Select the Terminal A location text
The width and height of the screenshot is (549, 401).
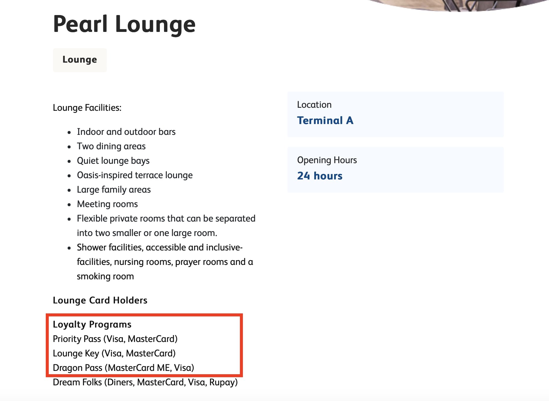pos(325,120)
